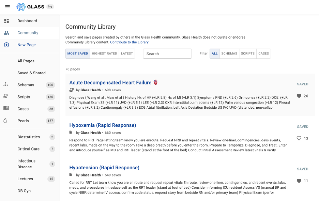Click the Cases book icon
Image resolution: width=319 pixels, height=201 pixels.
pyautogui.click(x=6, y=108)
